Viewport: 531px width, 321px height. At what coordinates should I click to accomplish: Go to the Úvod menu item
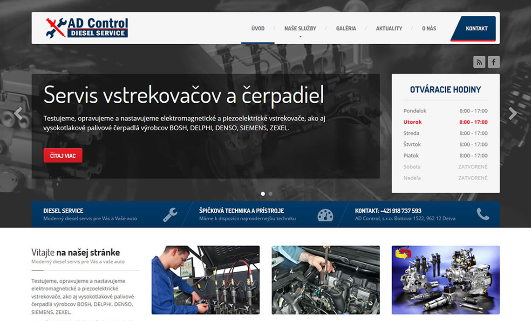[258, 28]
